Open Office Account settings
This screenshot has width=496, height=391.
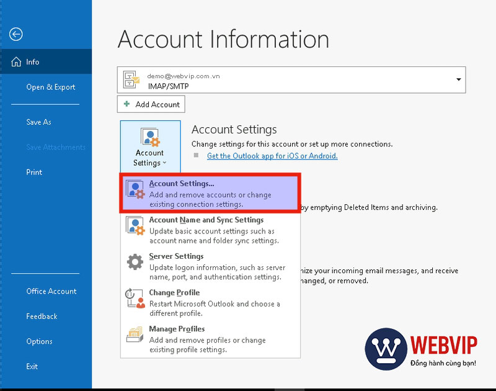pos(51,291)
